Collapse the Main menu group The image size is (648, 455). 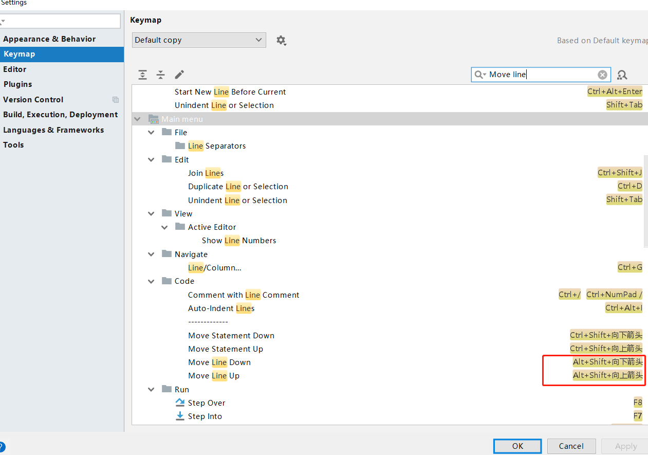[x=137, y=119]
